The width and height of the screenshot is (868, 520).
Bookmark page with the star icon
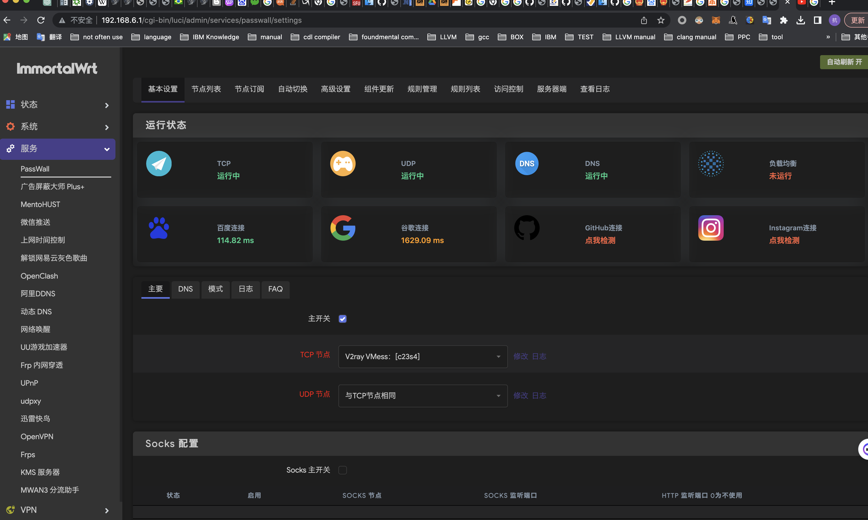click(660, 20)
